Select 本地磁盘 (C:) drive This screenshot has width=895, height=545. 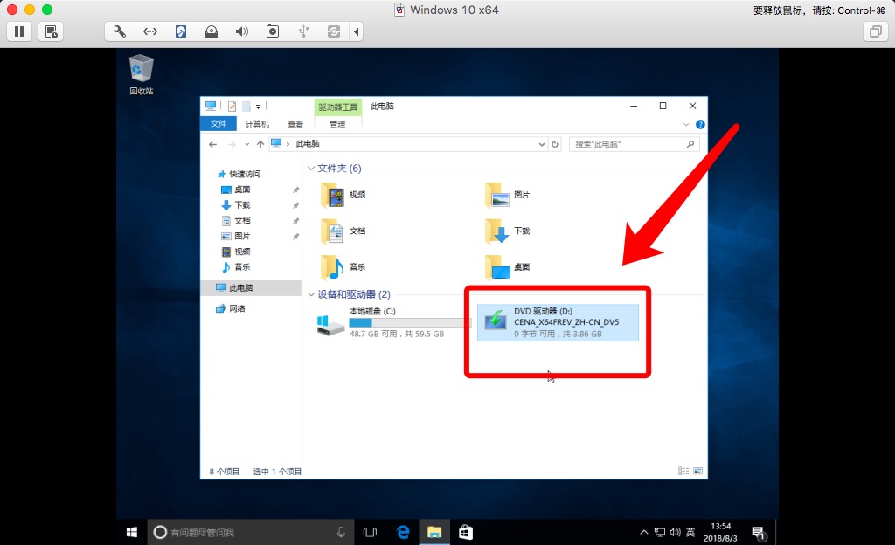pyautogui.click(x=392, y=322)
